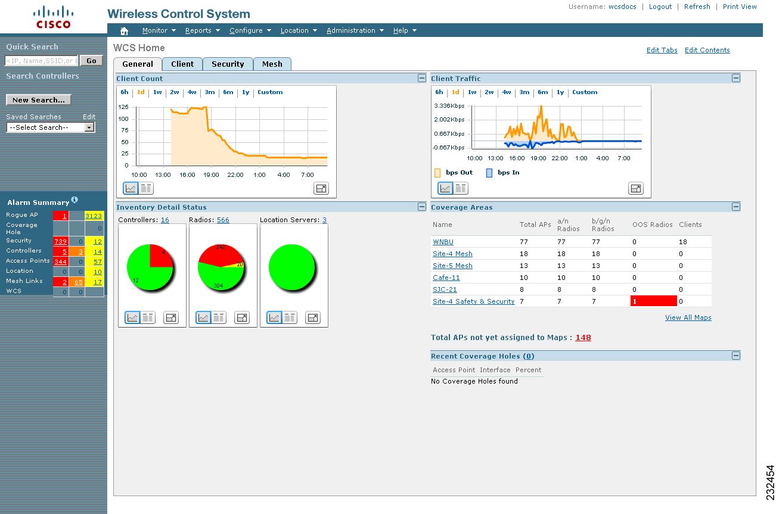776x514 pixels.
Task: Open the Administration menu
Action: coord(355,30)
